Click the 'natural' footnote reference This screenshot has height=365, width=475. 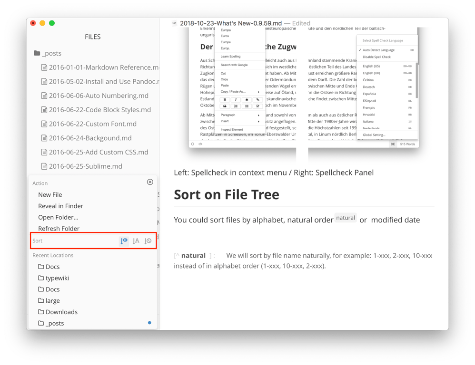346,218
